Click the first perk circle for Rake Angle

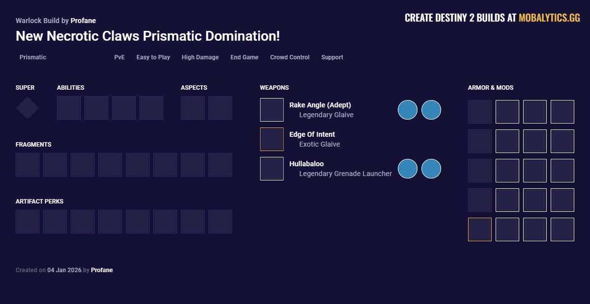408,110
